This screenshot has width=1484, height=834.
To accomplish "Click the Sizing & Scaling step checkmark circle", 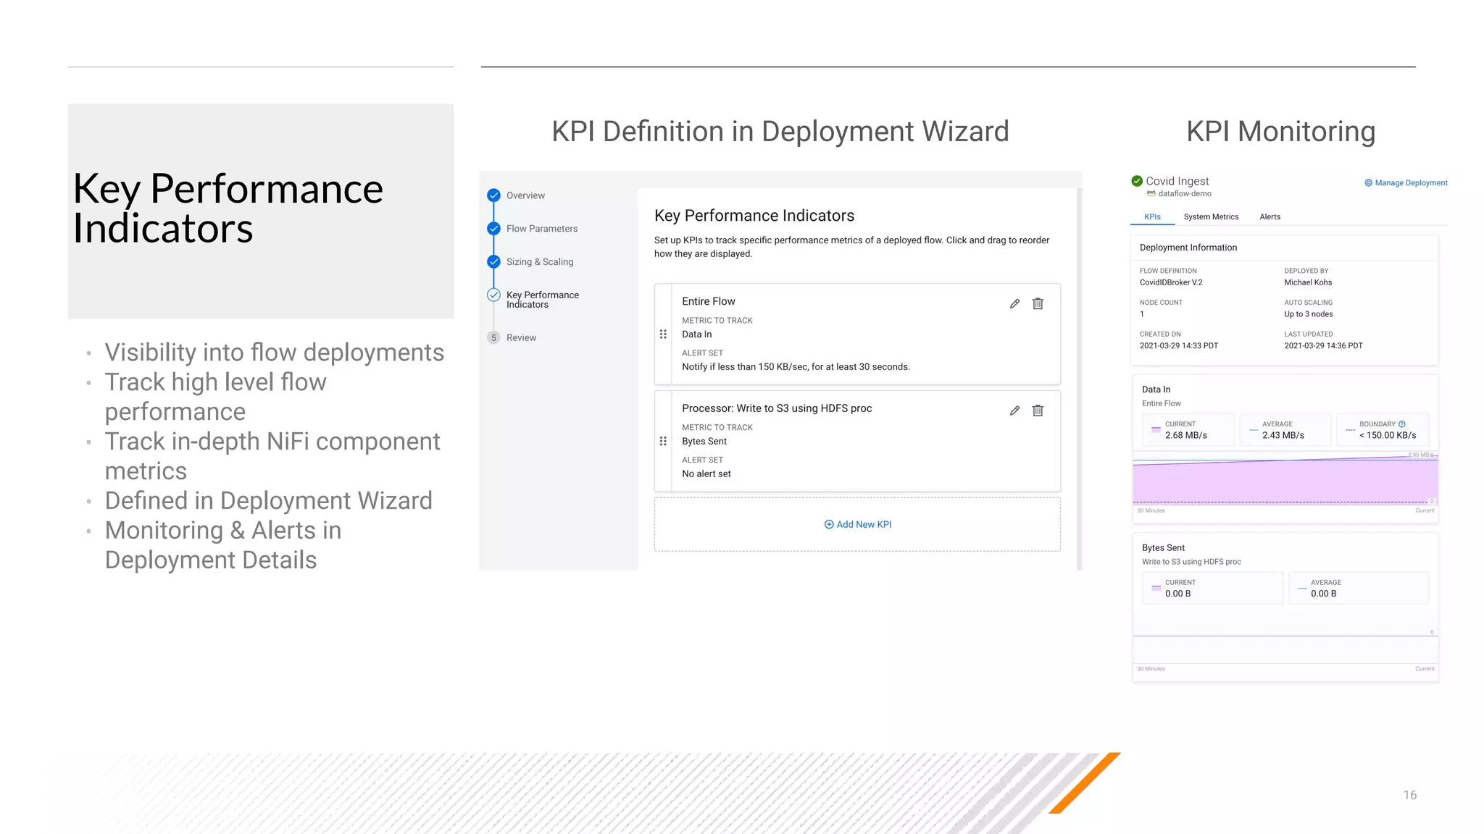I will [493, 262].
